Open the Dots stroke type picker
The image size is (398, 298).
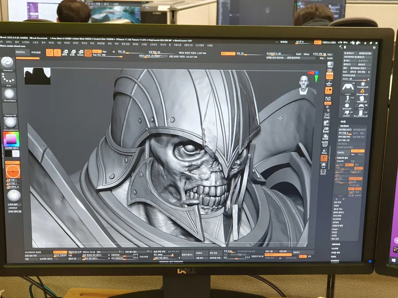[8, 79]
